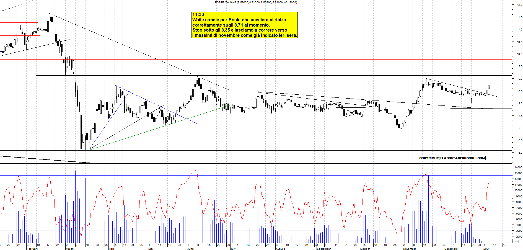Click the 13000 volume axis label
The image size is (523, 250).
[x=518, y=173]
